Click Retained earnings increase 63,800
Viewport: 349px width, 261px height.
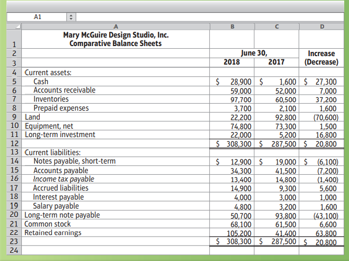[326, 233]
